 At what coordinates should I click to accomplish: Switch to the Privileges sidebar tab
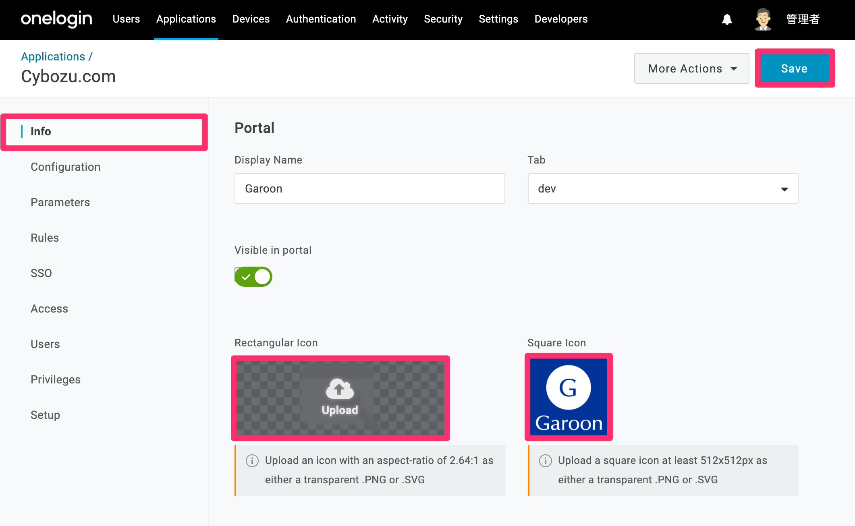click(56, 379)
